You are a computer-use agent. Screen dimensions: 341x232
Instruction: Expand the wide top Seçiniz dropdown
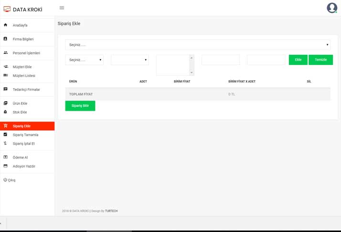(x=198, y=45)
